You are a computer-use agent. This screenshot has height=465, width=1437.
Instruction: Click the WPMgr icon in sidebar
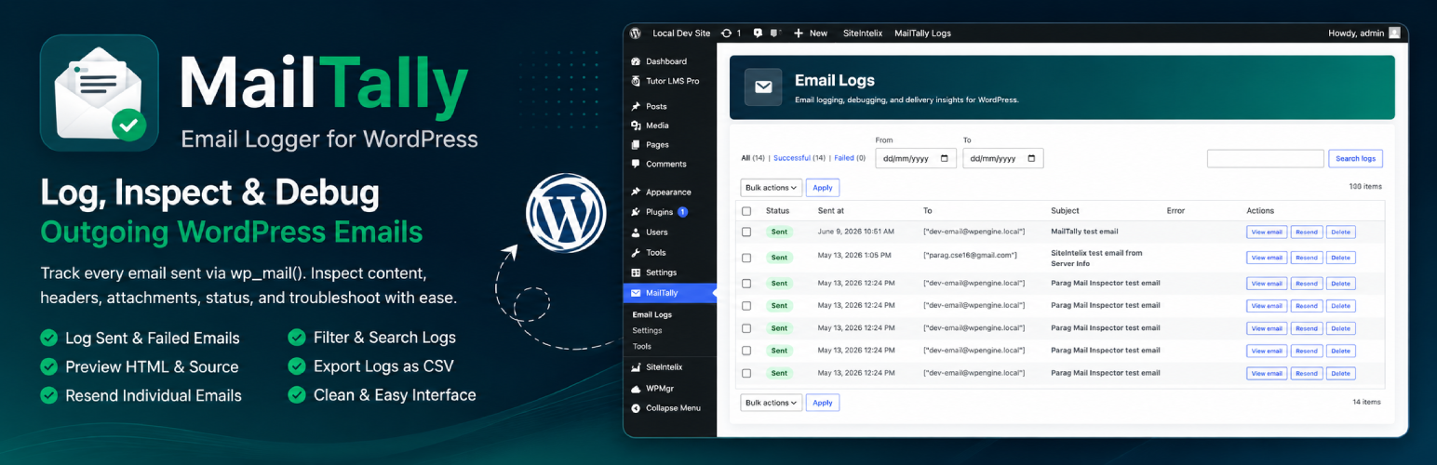636,389
